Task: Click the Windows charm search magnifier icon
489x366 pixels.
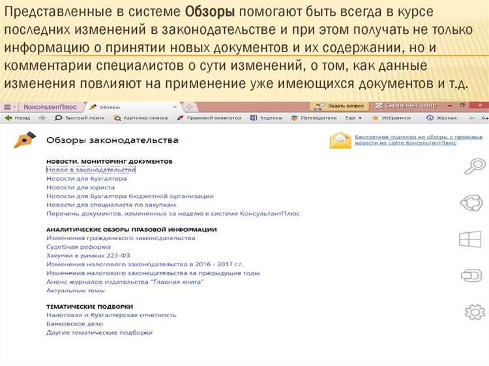Action: coord(475,166)
